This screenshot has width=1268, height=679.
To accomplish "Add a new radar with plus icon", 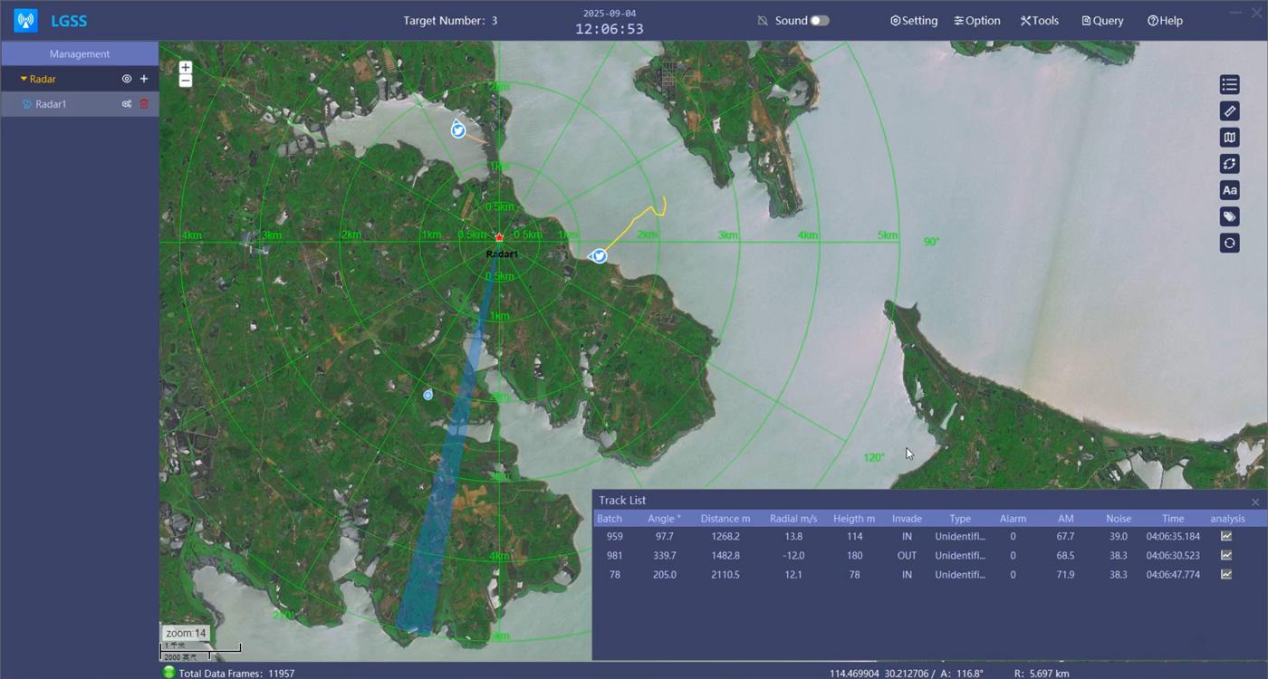I will click(143, 79).
